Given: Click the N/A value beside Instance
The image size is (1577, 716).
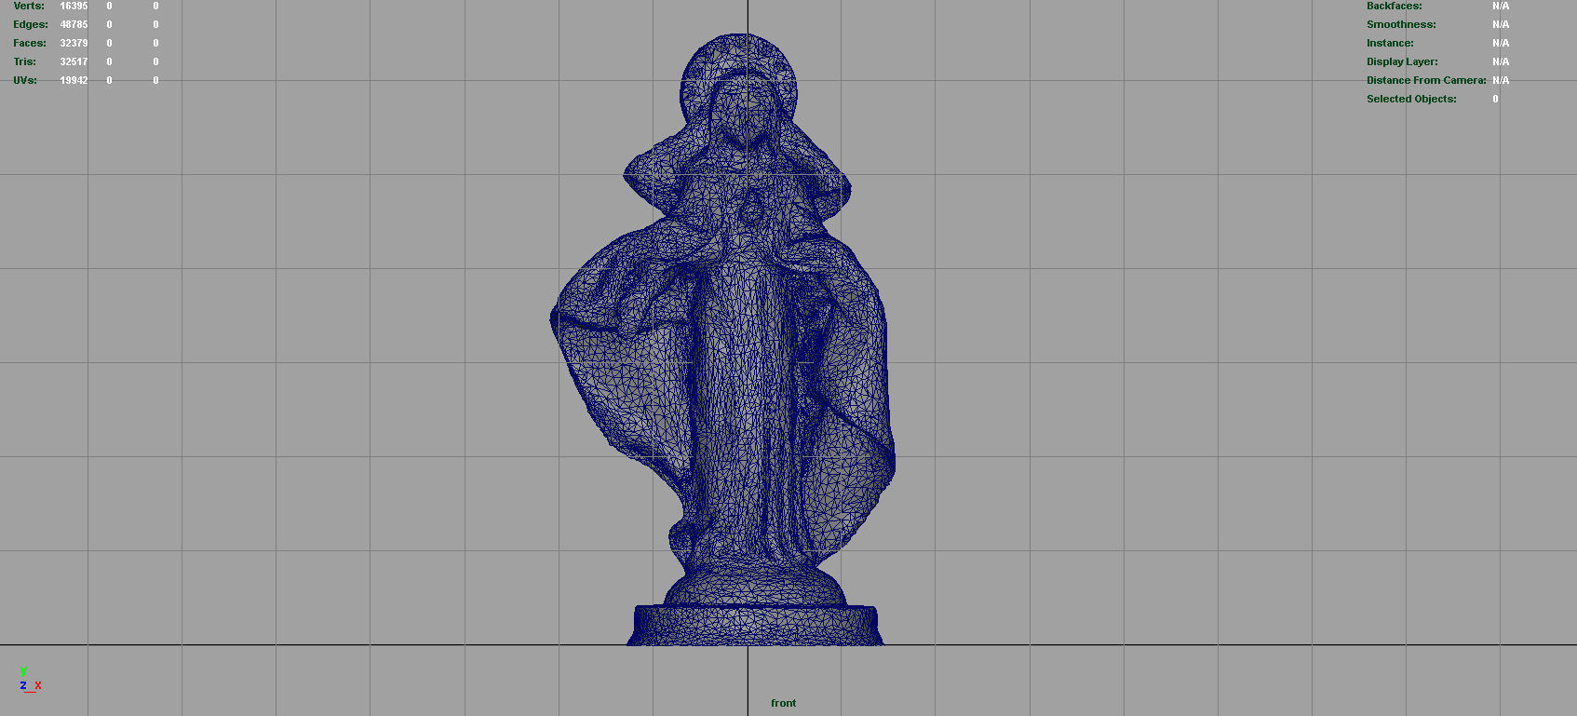Looking at the screenshot, I should click(x=1501, y=43).
